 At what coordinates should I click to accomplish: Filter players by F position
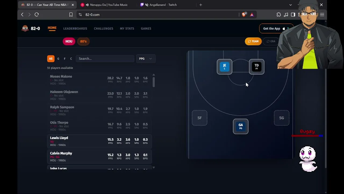pyautogui.click(x=64, y=59)
